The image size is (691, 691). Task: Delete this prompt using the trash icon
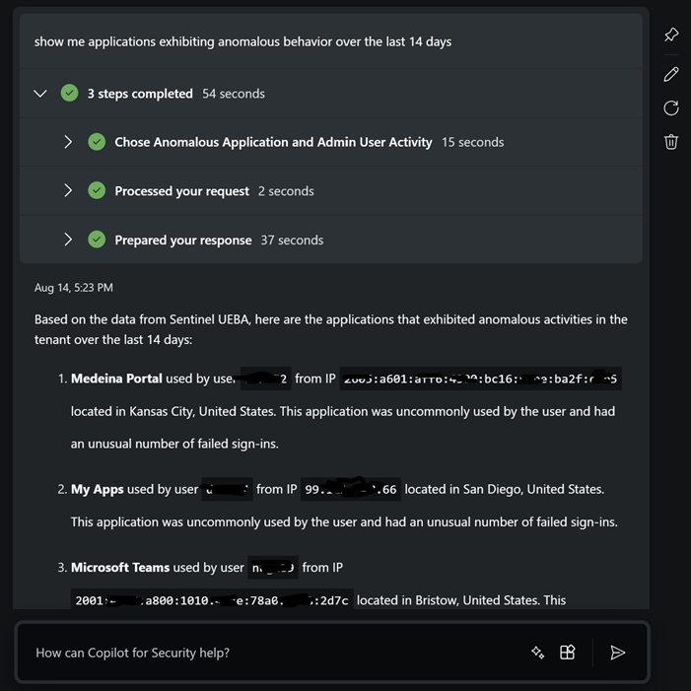click(x=671, y=141)
